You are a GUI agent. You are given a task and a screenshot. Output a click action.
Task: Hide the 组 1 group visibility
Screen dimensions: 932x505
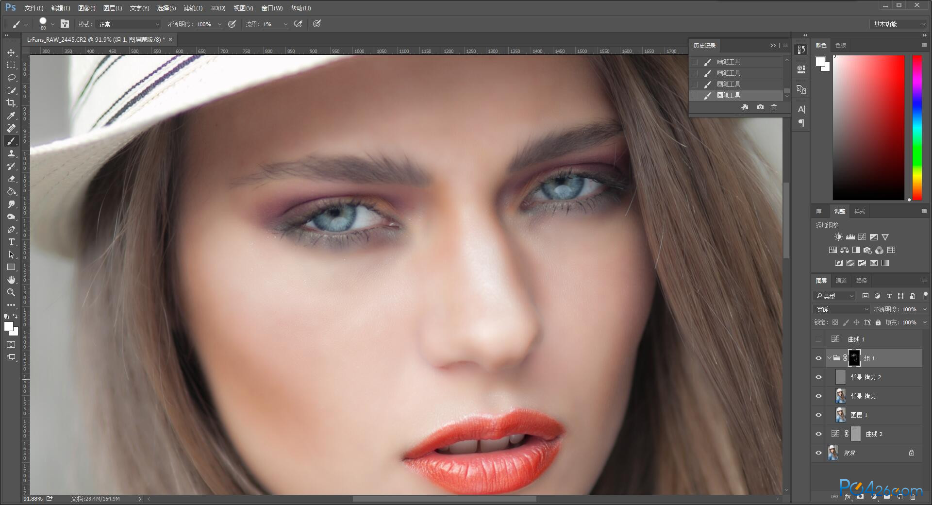click(819, 358)
